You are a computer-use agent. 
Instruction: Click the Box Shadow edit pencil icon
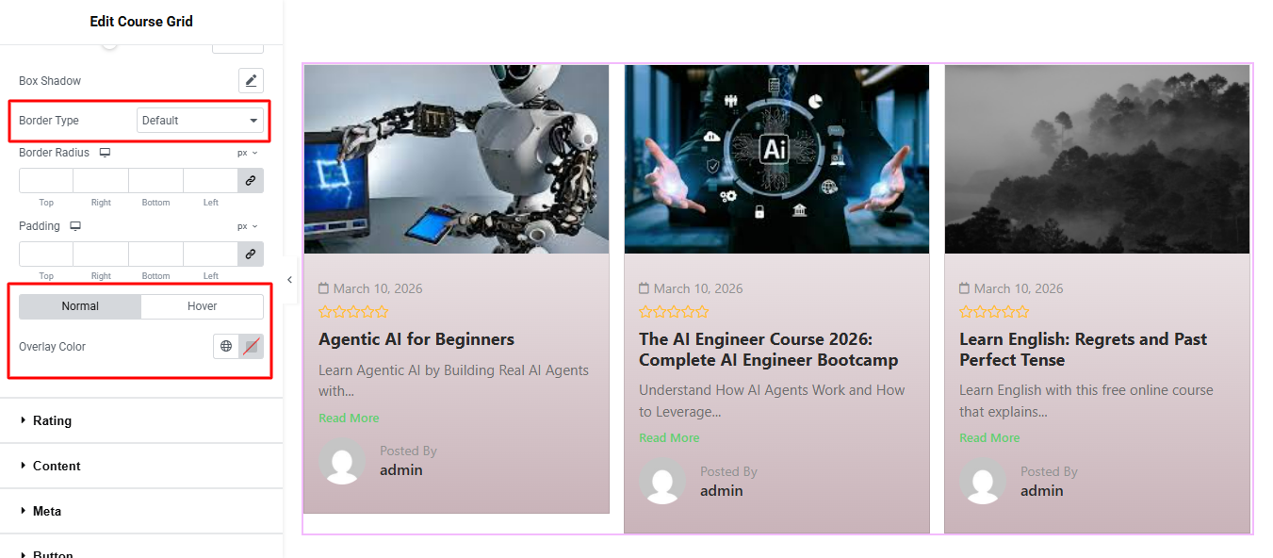tap(251, 81)
